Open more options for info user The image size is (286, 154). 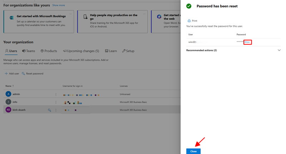coord(56,102)
